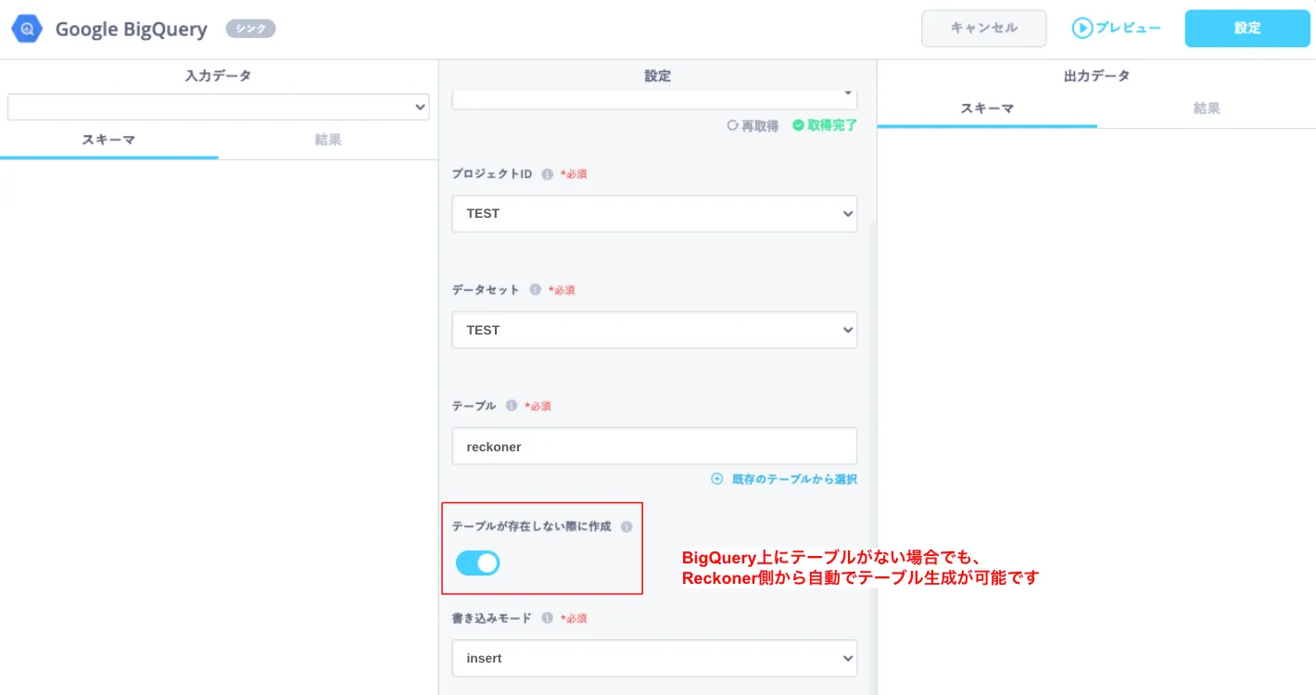This screenshot has width=1316, height=695.
Task: Click the 入力データ panel heading
Action: pyautogui.click(x=219, y=76)
